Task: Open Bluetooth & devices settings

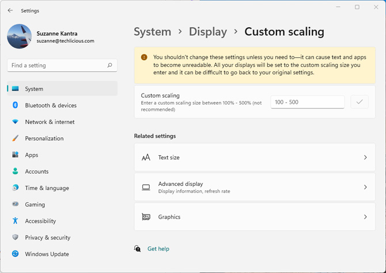Action: coord(62,105)
